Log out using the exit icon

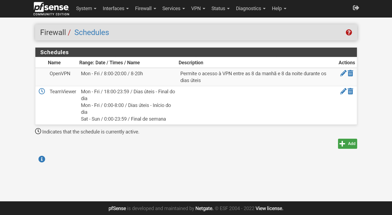[x=356, y=8]
